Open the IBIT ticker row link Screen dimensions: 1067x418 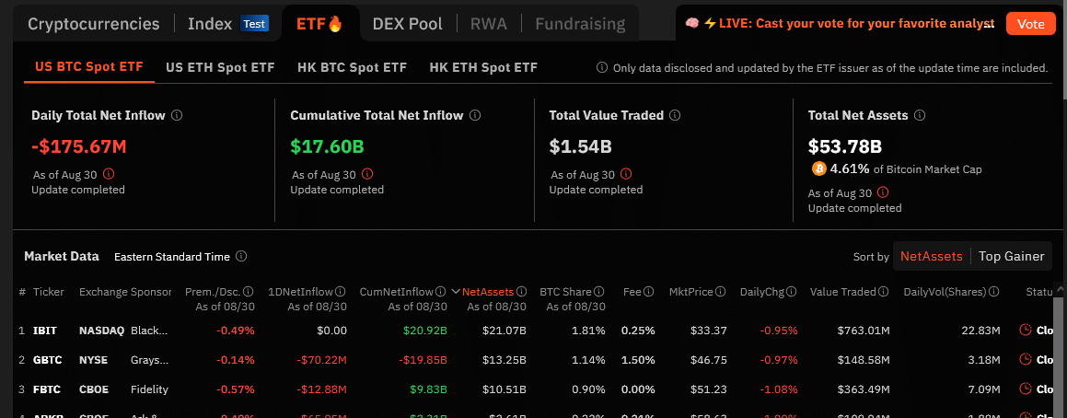[45, 331]
